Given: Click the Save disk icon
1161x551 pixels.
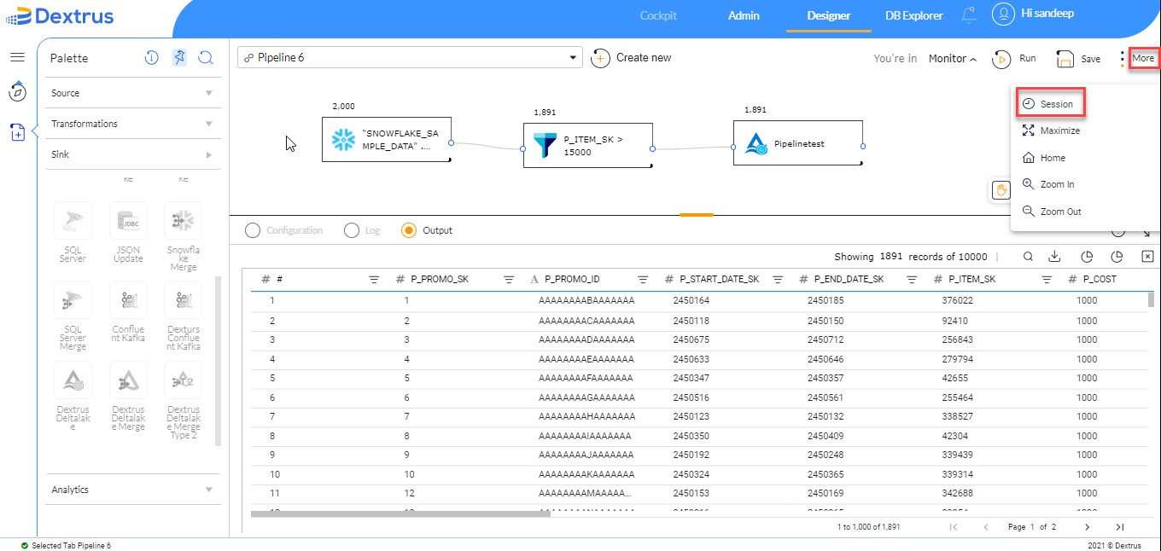Looking at the screenshot, I should 1065,59.
